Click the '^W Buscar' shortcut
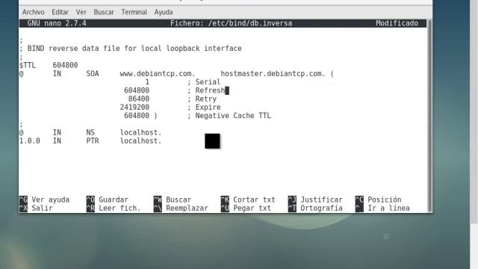 (173, 200)
